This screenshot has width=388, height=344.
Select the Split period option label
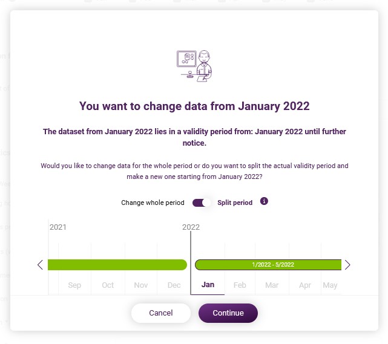(235, 203)
